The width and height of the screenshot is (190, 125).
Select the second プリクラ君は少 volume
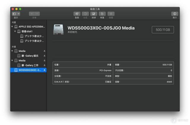tap(28, 41)
